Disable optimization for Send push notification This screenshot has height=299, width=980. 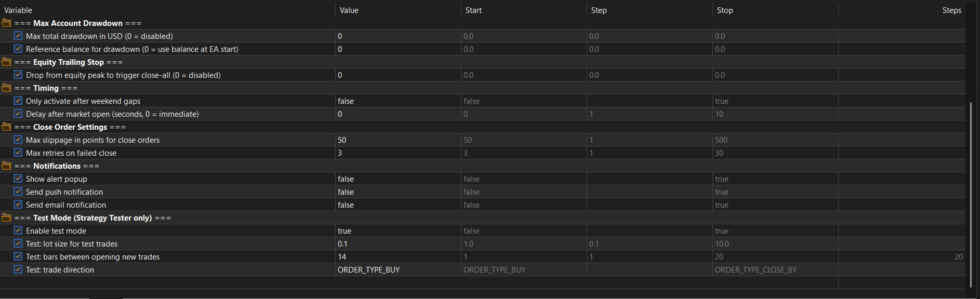(x=18, y=192)
